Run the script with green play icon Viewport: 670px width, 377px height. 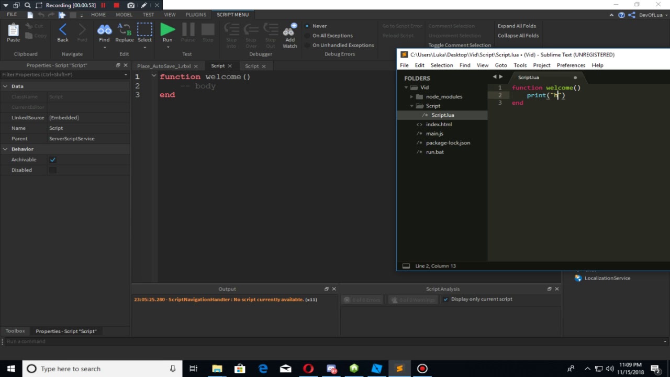coord(167,29)
